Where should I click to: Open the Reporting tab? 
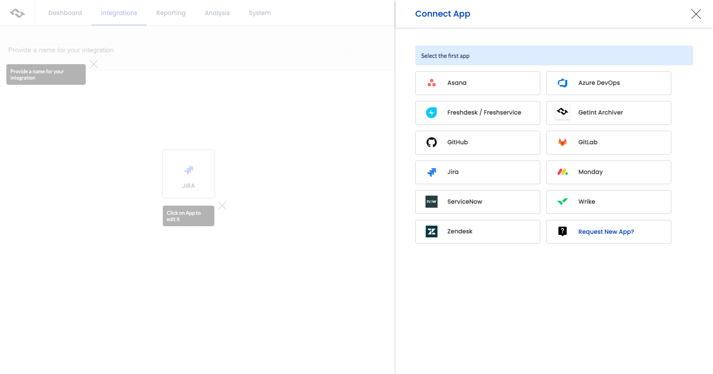tap(171, 13)
